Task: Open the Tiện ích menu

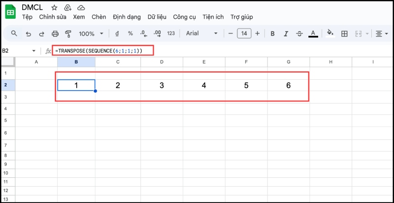Action: click(x=213, y=17)
